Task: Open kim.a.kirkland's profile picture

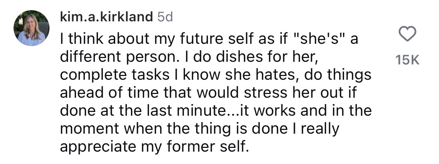Action: click(32, 28)
